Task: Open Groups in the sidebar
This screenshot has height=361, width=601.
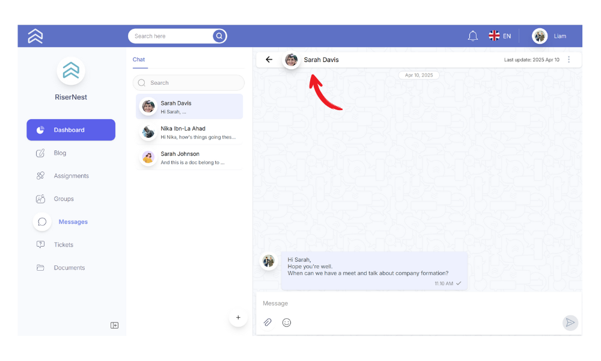Action: (x=64, y=199)
